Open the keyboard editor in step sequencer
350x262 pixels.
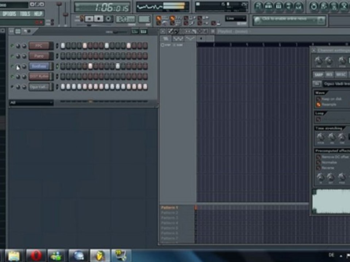pos(144,32)
